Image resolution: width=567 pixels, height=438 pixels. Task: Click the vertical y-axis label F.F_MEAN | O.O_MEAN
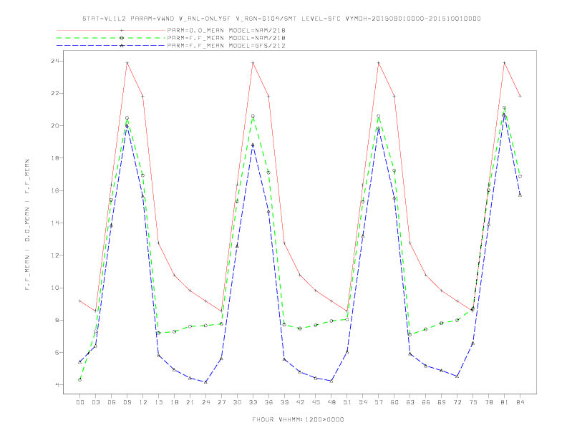coord(27,225)
